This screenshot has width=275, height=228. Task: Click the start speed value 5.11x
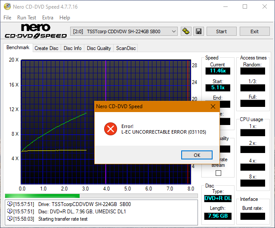pos(218,87)
